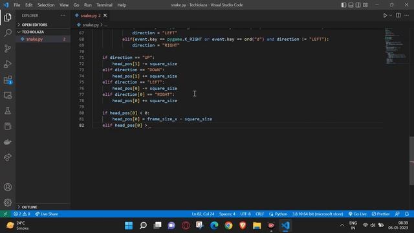This screenshot has width=414, height=233.
Task: Open the Selection menu
Action: coord(46,5)
